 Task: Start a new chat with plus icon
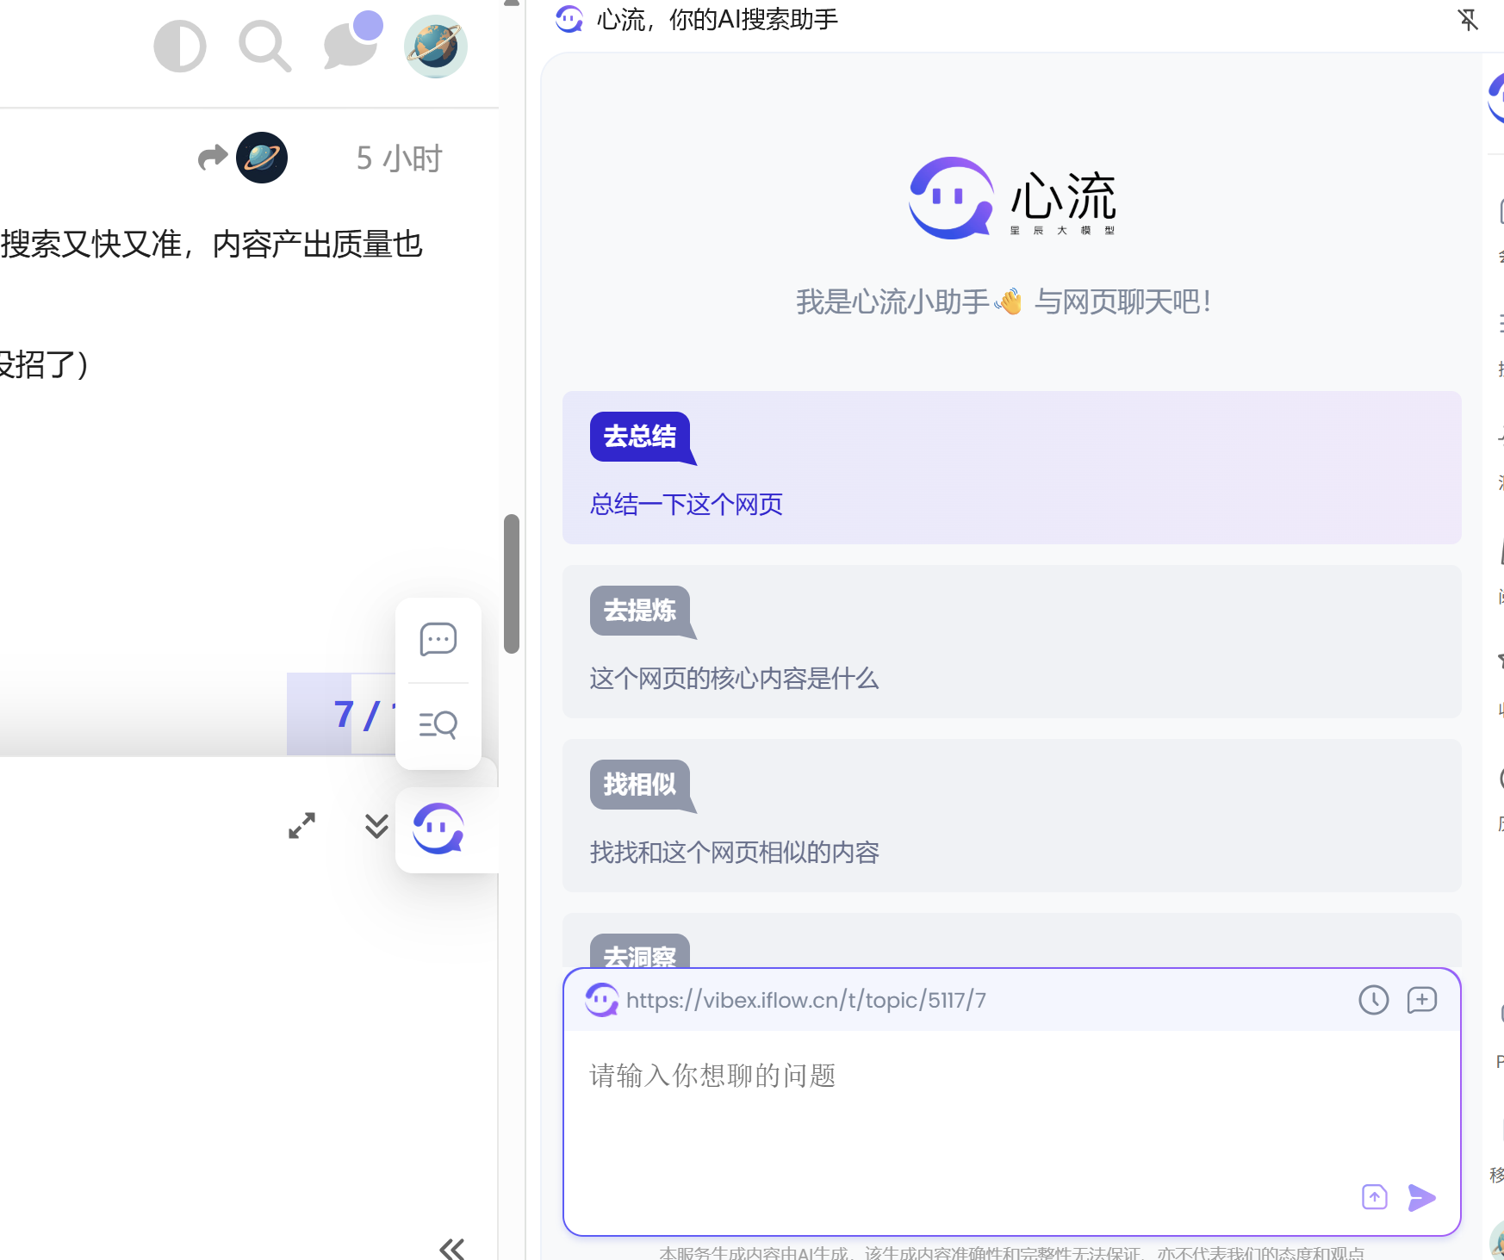tap(1421, 1000)
